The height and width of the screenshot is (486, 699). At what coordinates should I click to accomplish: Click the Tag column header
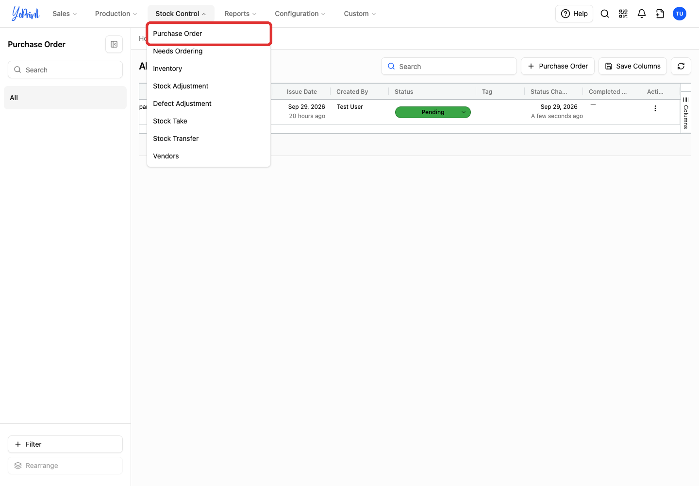pyautogui.click(x=500, y=92)
